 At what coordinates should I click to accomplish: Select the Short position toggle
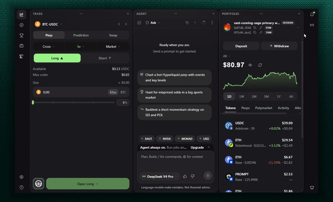coord(105,58)
